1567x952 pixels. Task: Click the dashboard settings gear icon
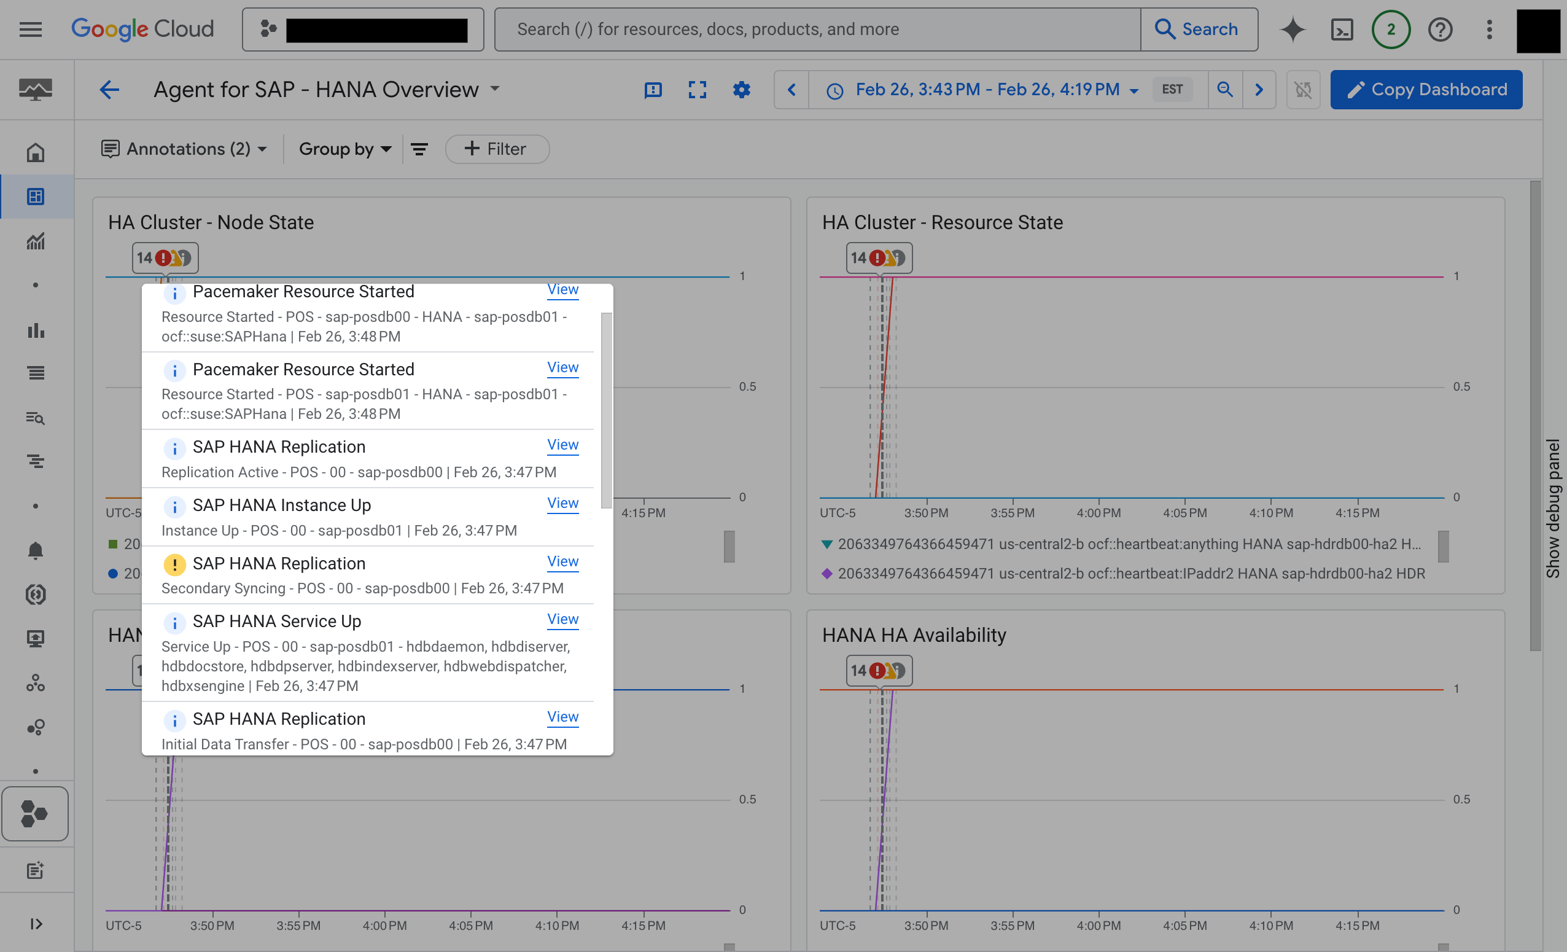tap(741, 88)
